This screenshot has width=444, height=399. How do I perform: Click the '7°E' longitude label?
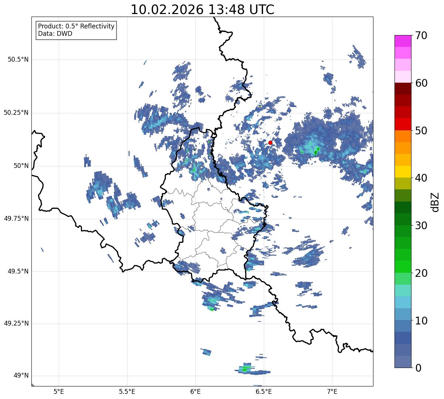[332, 391]
